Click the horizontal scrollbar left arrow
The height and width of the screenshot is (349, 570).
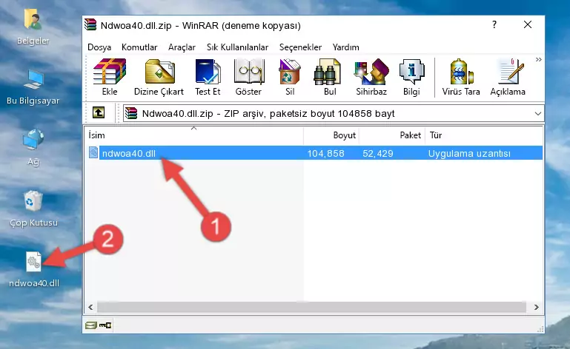[90, 308]
